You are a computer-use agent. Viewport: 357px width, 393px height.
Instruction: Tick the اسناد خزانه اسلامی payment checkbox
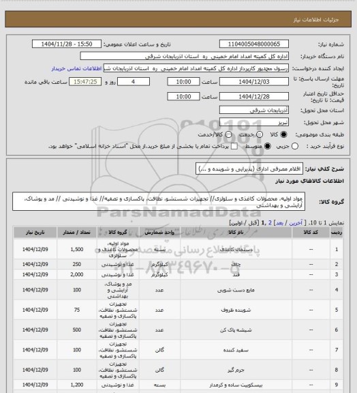pyautogui.click(x=234, y=146)
